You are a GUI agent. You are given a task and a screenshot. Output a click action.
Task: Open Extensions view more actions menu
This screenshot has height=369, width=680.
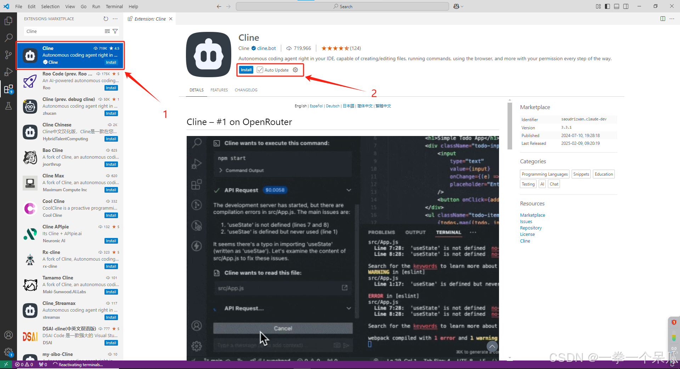[115, 19]
